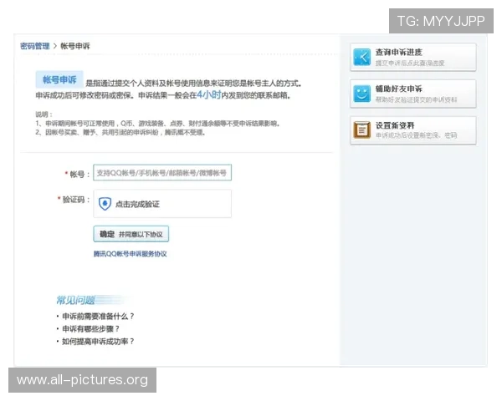Open the 查询申诉进度 clock icon
The height and width of the screenshot is (401, 502).
(361, 58)
